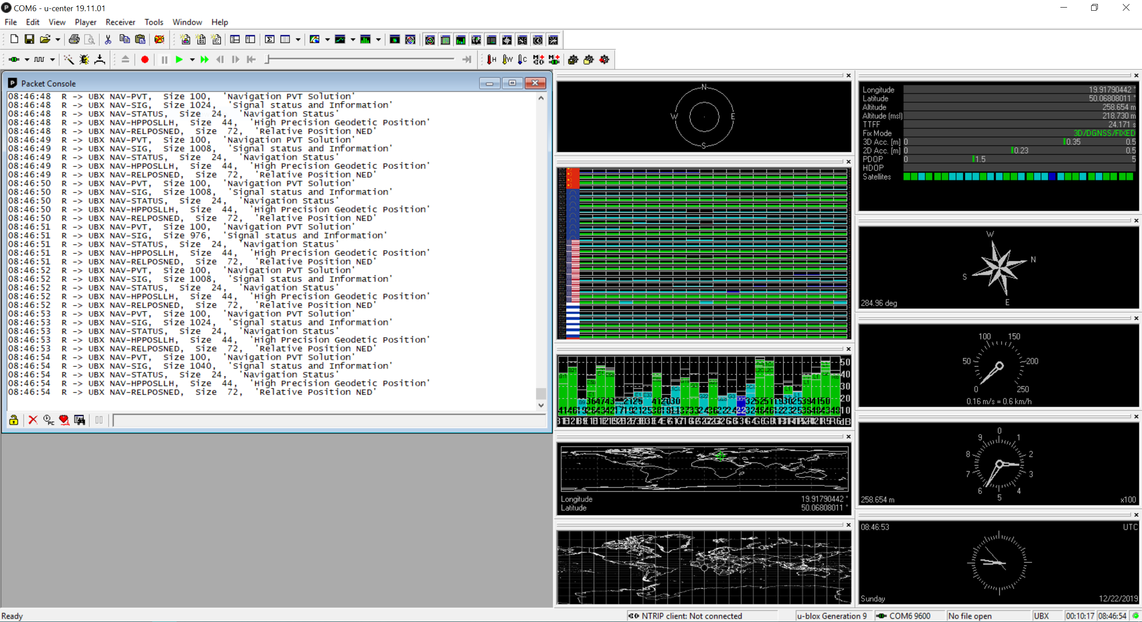Toggle the compass docking window button
The width and height of the screenshot is (1142, 622).
(507, 40)
